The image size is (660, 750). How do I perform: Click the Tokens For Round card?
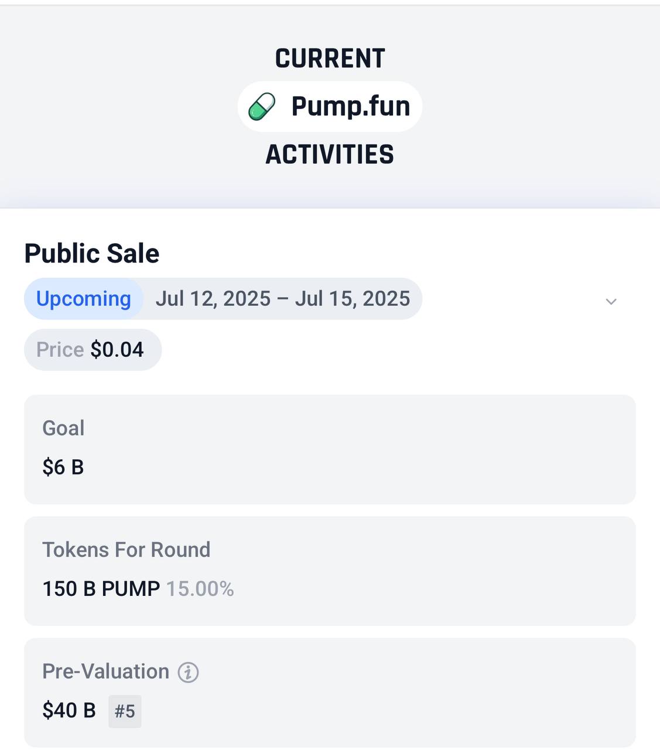click(330, 571)
